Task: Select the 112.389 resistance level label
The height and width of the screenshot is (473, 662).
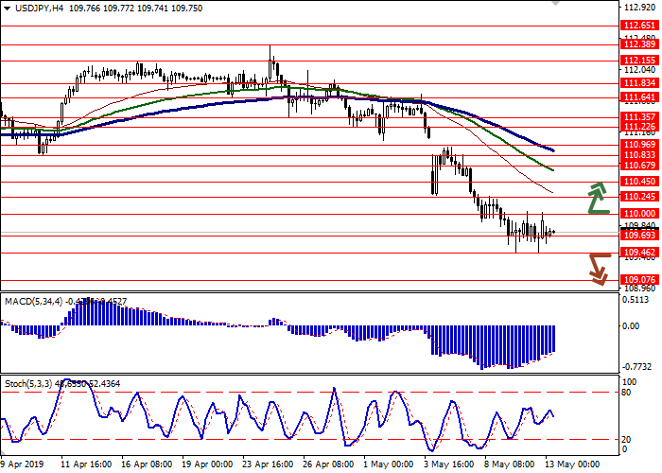Action: pos(638,44)
